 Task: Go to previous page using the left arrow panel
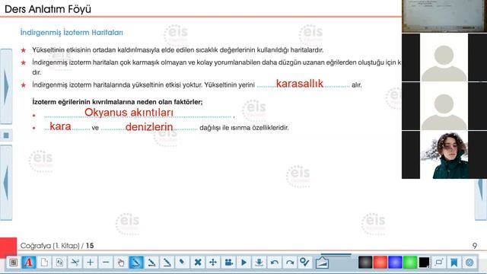6,183
